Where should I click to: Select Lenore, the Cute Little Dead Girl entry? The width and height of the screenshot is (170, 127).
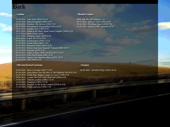[41, 77]
